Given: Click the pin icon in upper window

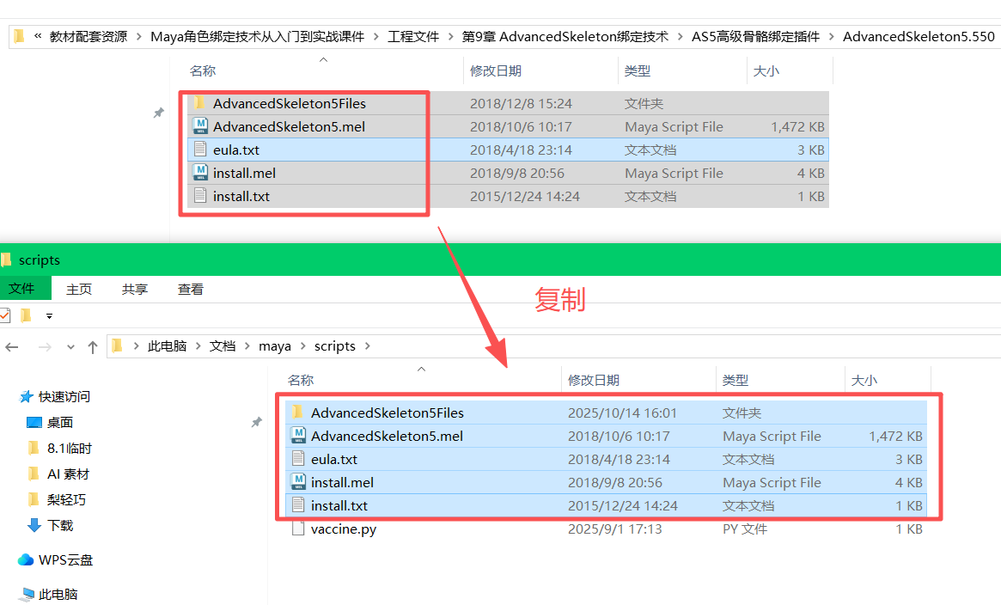Looking at the screenshot, I should point(158,113).
